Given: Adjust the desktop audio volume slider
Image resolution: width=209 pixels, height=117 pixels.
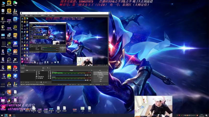Looking at the screenshot, I should (x=69, y=80).
